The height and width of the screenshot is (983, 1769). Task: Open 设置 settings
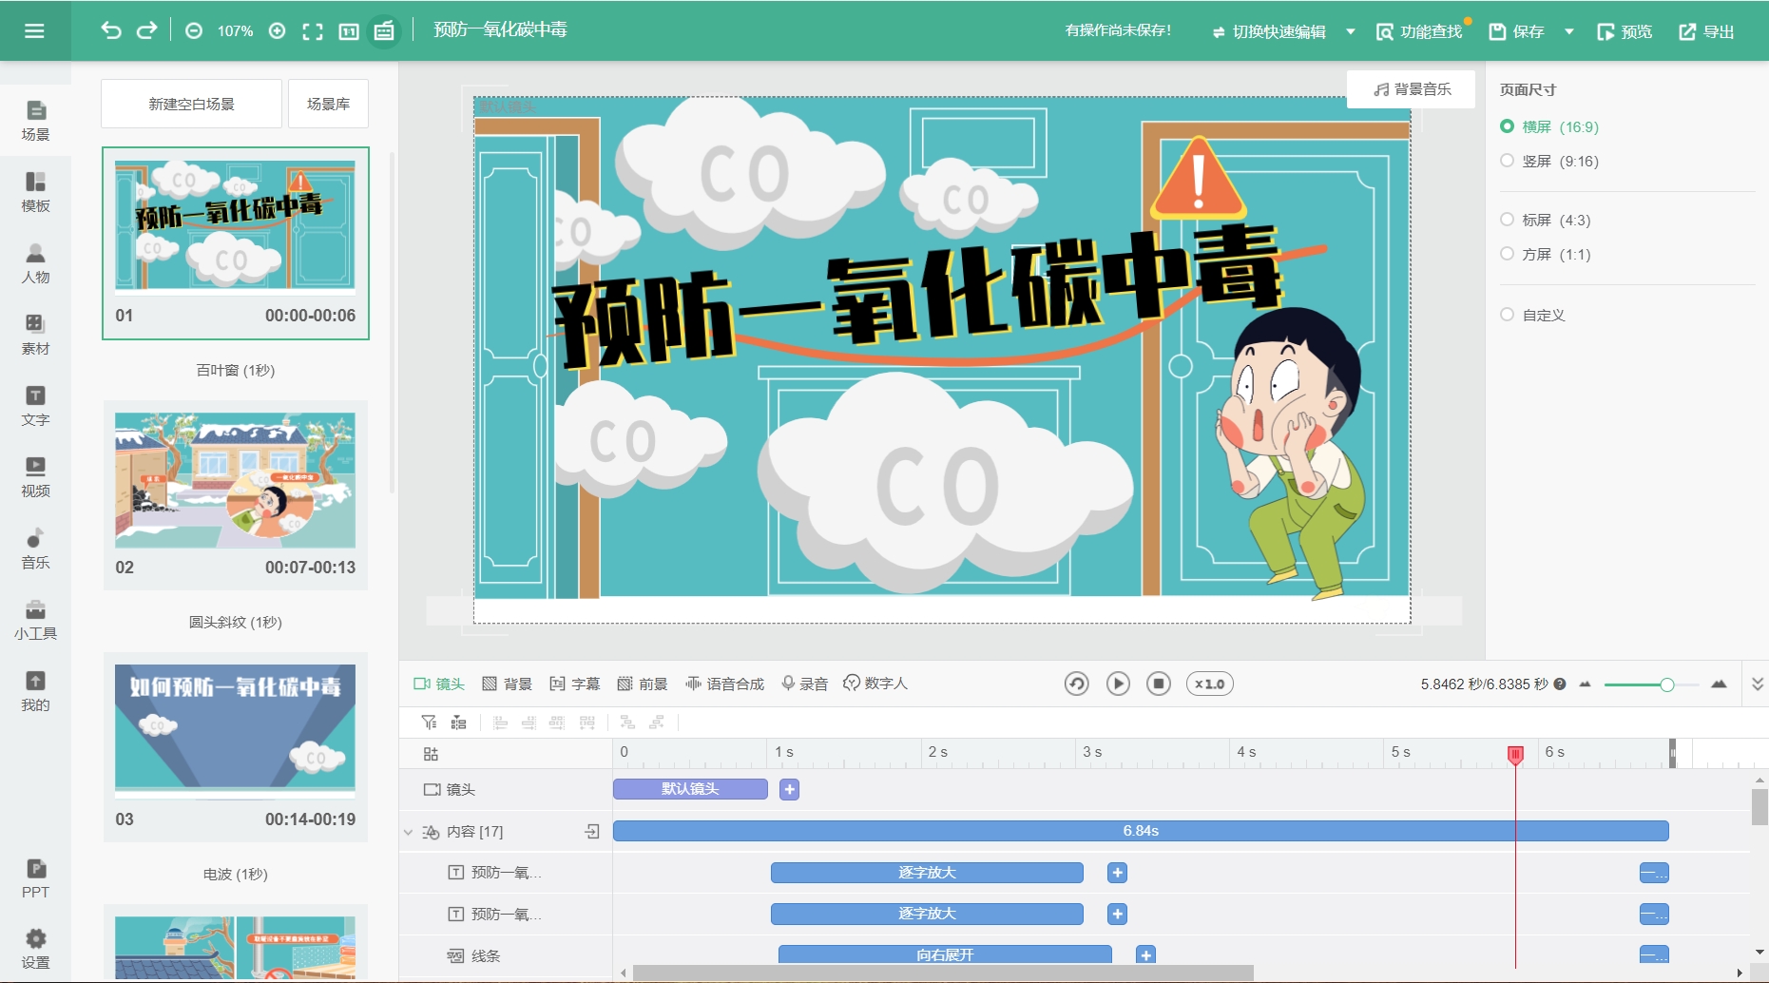tap(35, 950)
